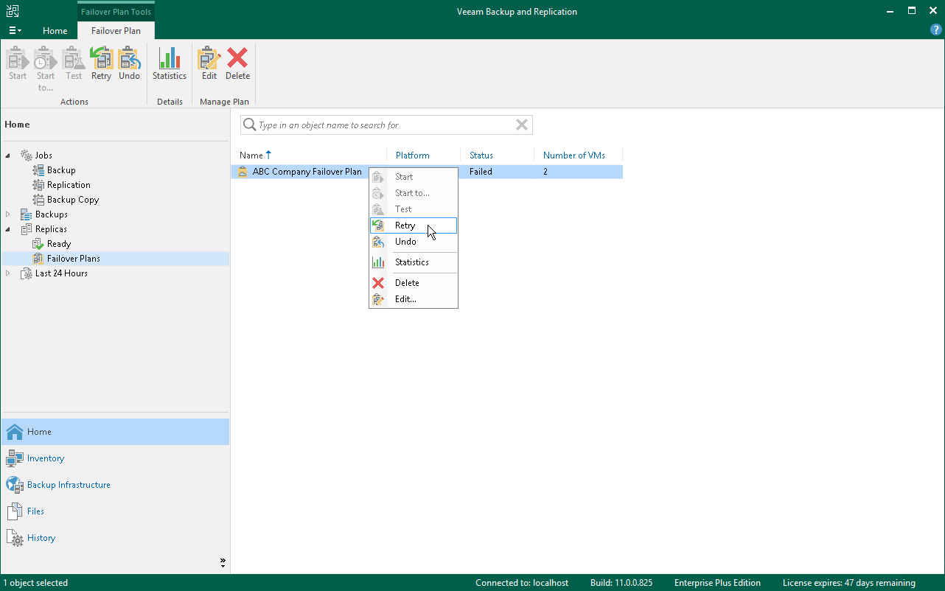Screen dimensions: 945x591
Task: Open the help question mark icon
Action: [x=936, y=30]
